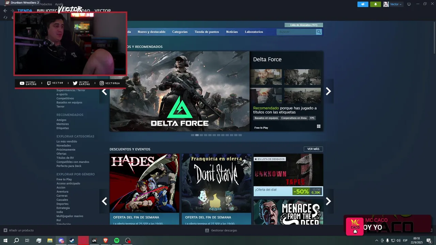The image size is (436, 245).
Task: Click 'Supervivencia / Terror' sidebar link
Action: [71, 90]
